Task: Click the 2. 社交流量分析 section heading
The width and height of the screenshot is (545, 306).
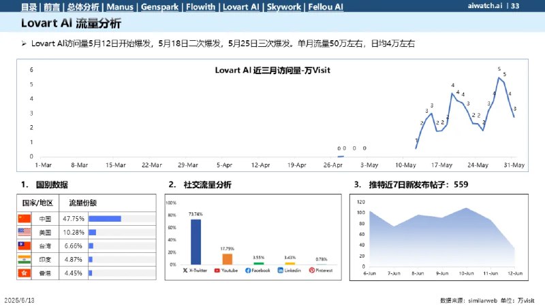Action: pos(200,184)
